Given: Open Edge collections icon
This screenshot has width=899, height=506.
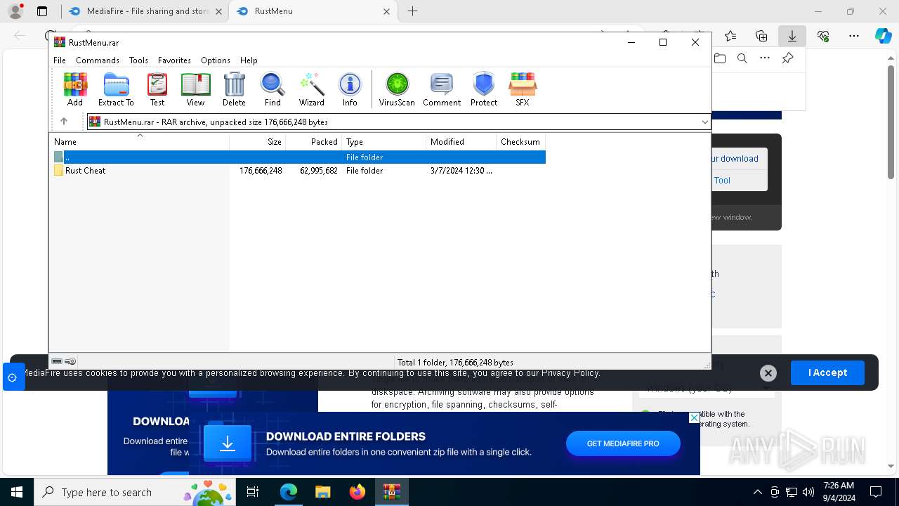Looking at the screenshot, I should point(761,36).
